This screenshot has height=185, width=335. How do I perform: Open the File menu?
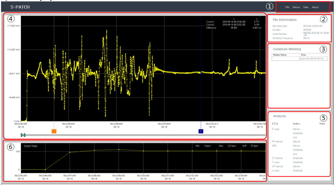tap(287, 7)
